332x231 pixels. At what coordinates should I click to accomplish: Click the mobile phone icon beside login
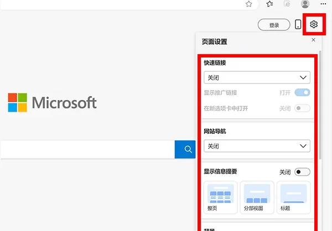click(x=298, y=24)
